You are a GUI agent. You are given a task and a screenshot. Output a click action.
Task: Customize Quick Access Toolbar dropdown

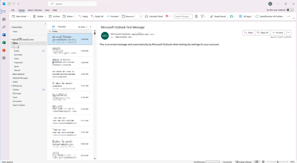coord(18,4)
